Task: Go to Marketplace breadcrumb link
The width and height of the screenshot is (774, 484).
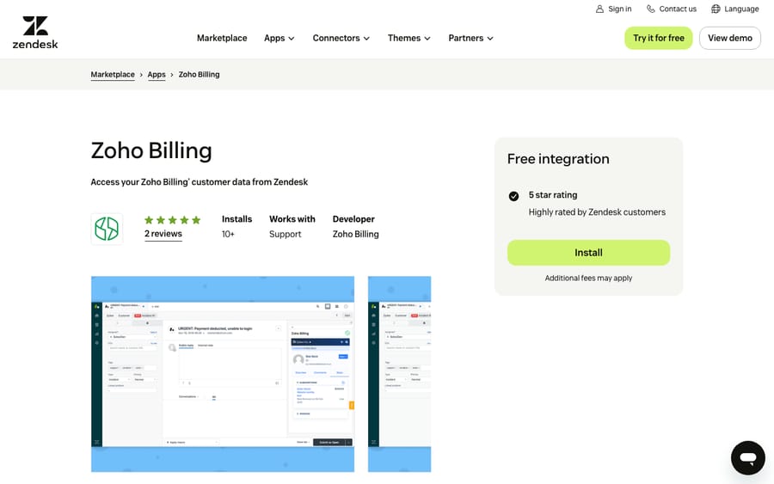Action: click(x=113, y=75)
